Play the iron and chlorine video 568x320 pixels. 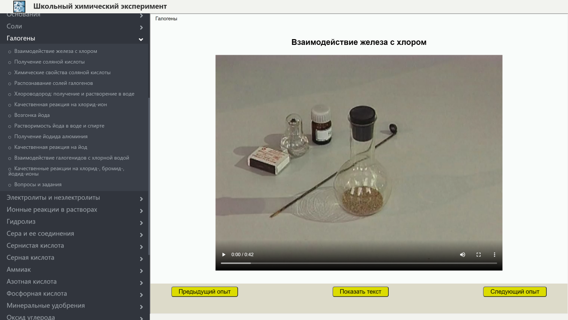point(224,255)
